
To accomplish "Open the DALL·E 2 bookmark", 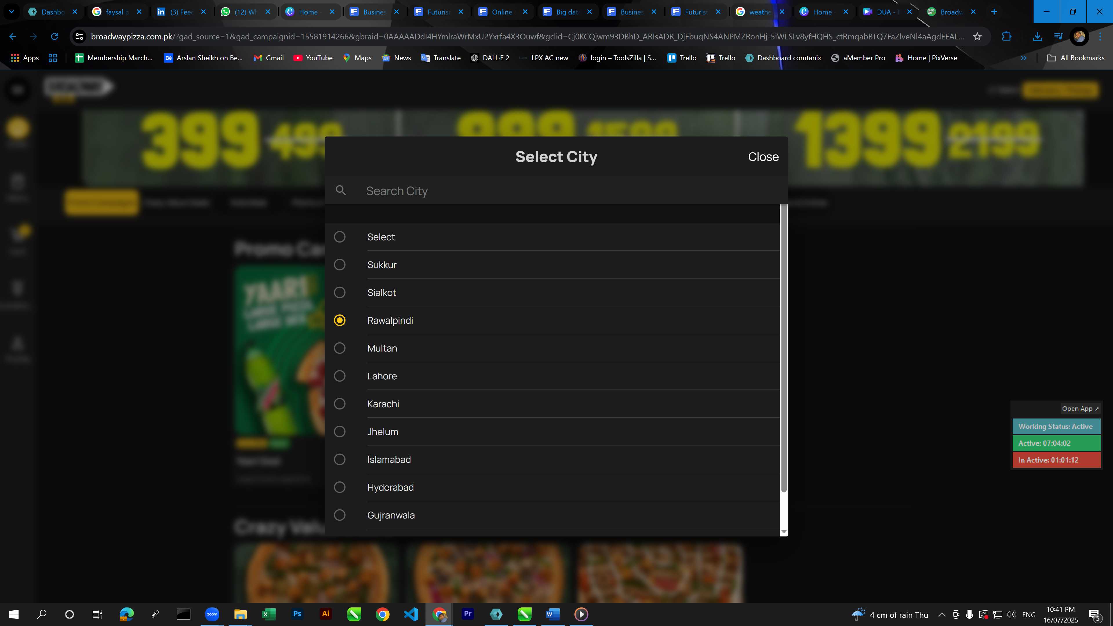I will 490,58.
